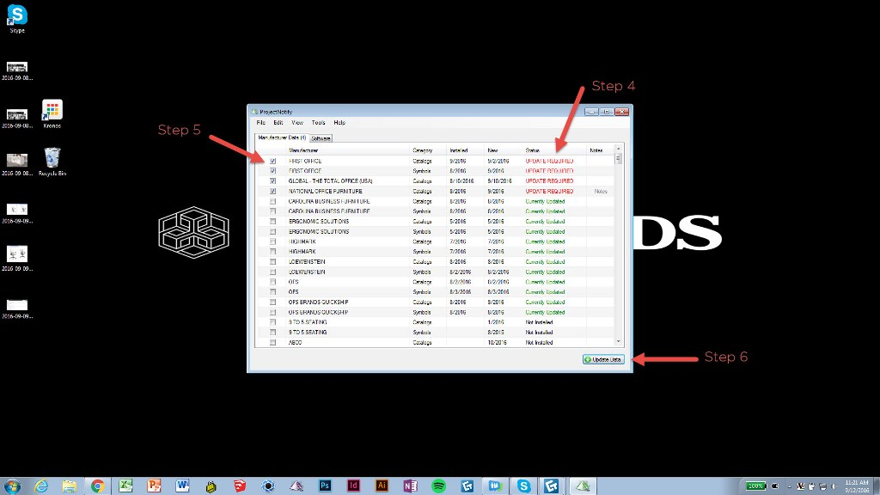880x495 pixels.
Task: Open the File menu
Action: click(261, 122)
